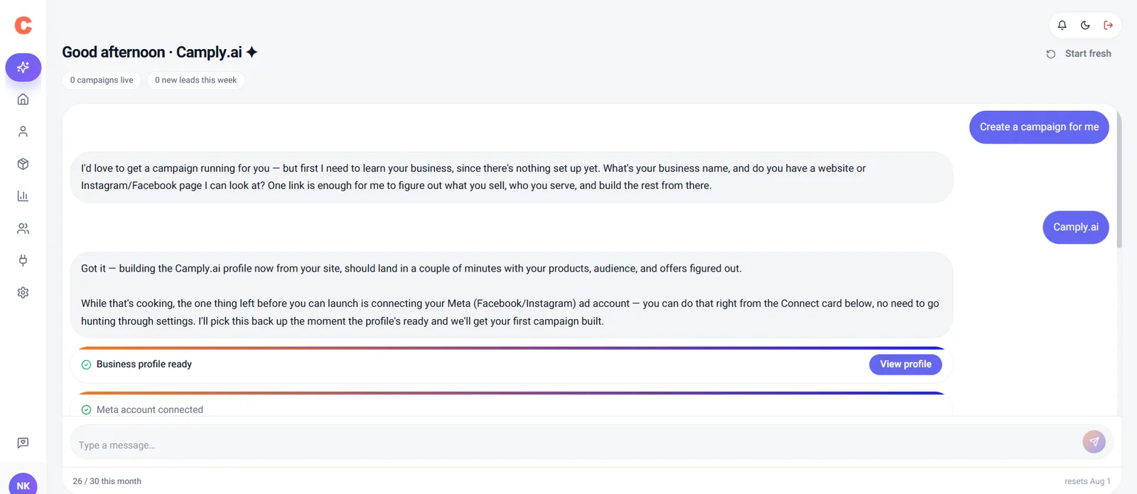Viewport: 1137px width, 494px height.
Task: Open notifications bell icon
Action: tap(1062, 25)
